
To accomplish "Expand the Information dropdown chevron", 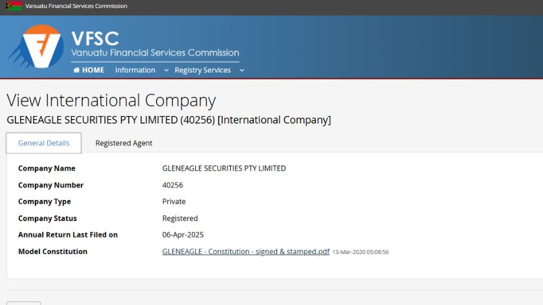I will [x=166, y=70].
